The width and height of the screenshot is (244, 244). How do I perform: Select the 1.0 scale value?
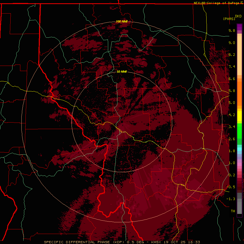tap(232, 163)
